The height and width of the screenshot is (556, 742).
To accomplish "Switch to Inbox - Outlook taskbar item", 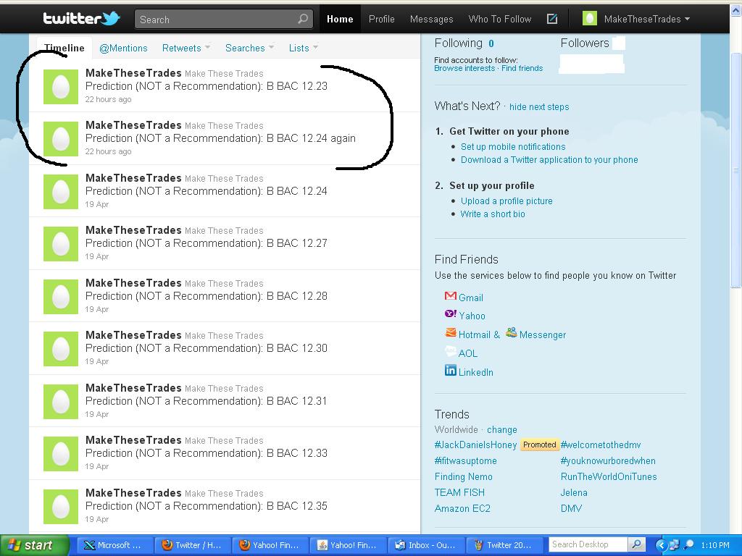I will point(426,545).
